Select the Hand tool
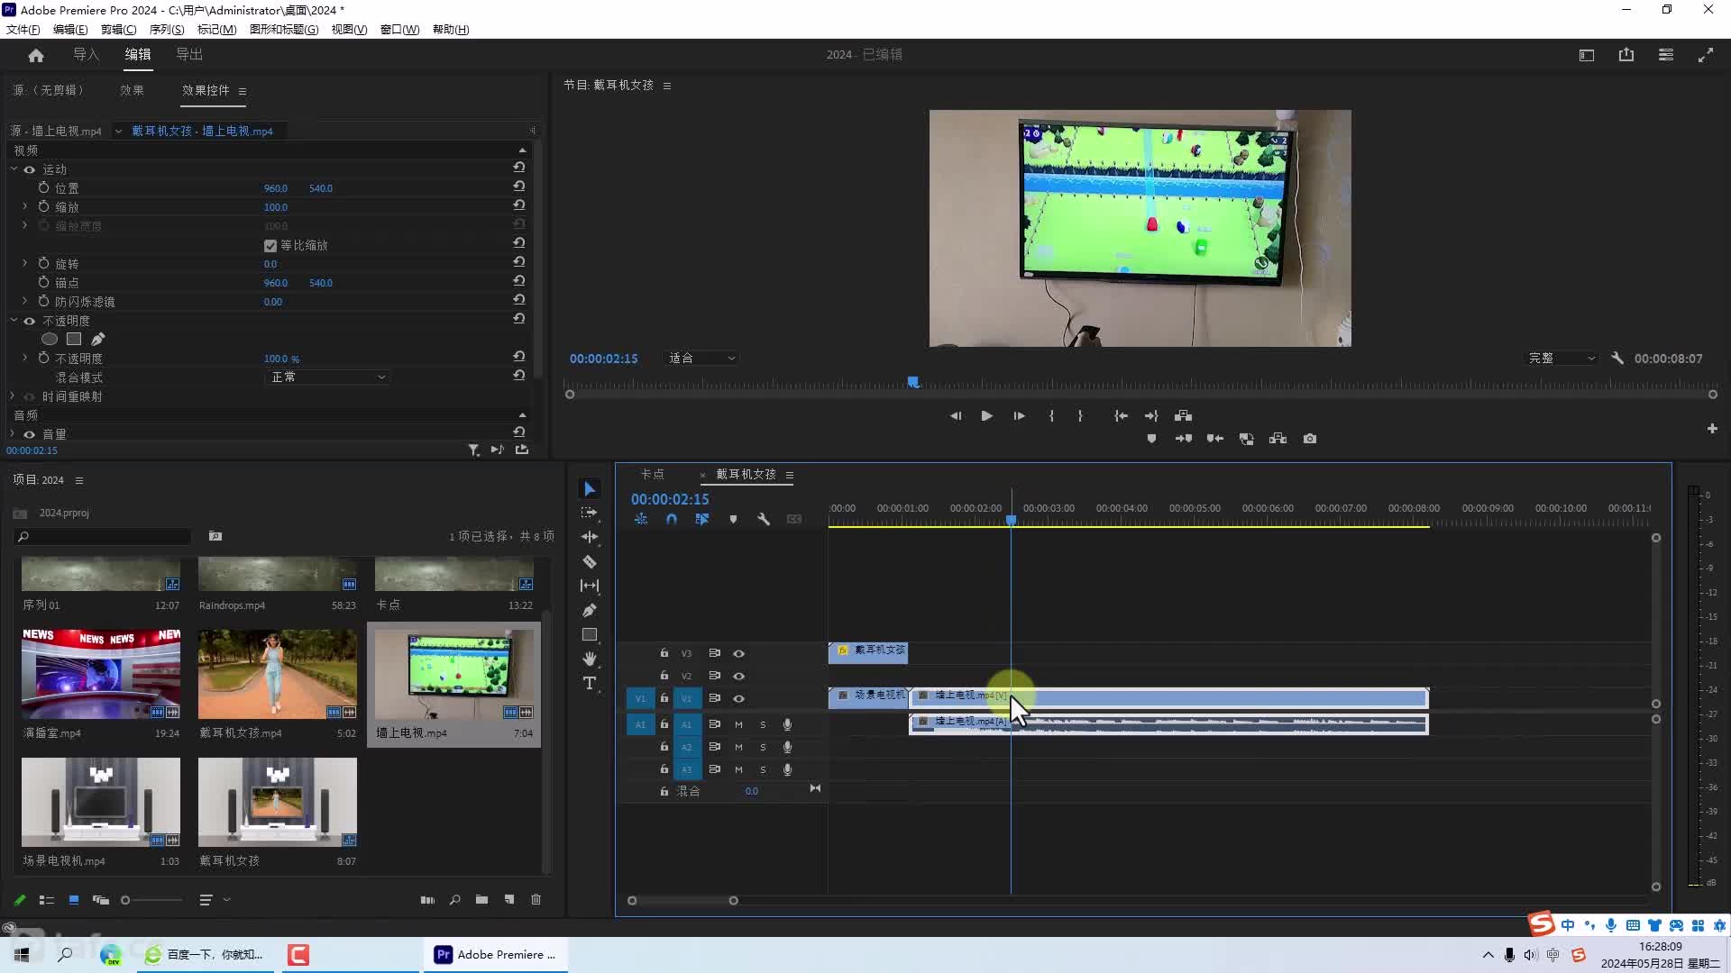1731x973 pixels. click(590, 659)
